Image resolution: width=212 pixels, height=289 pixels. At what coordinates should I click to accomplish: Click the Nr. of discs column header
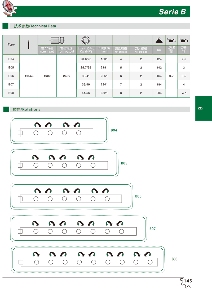pos(121,50)
